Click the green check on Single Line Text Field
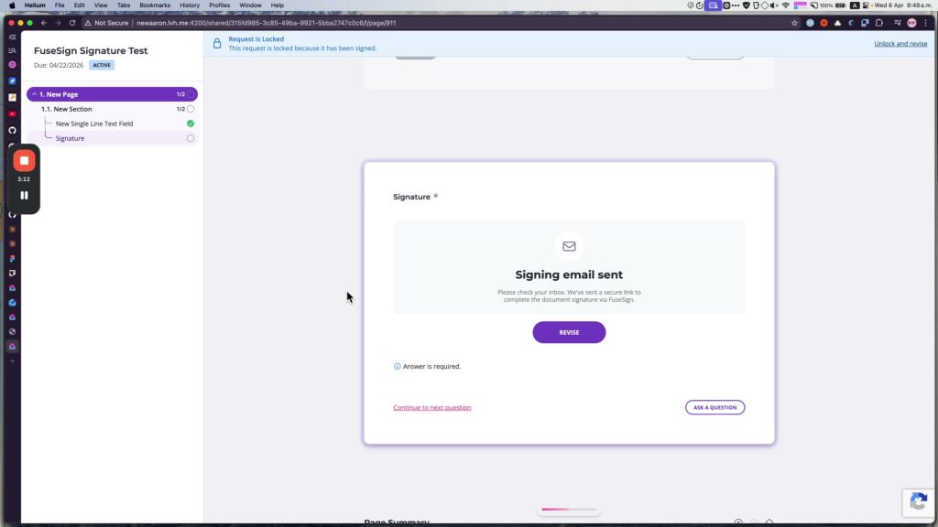This screenshot has height=527, width=938. point(191,124)
